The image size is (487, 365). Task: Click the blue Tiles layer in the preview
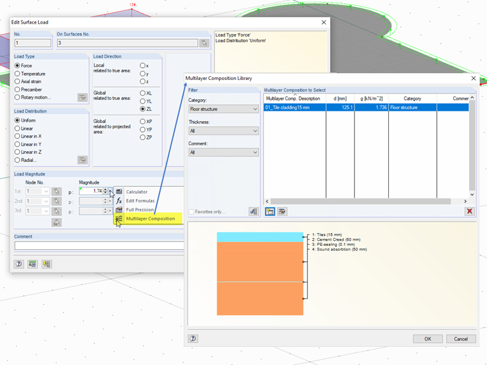pos(260,237)
